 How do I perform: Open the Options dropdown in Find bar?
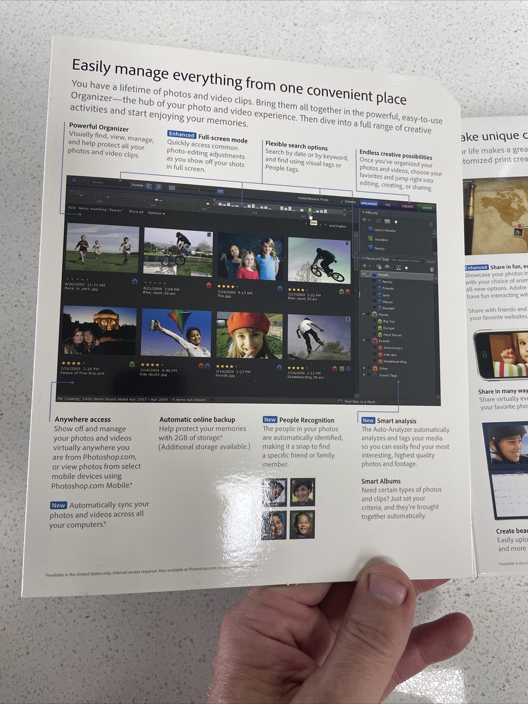coord(157,213)
